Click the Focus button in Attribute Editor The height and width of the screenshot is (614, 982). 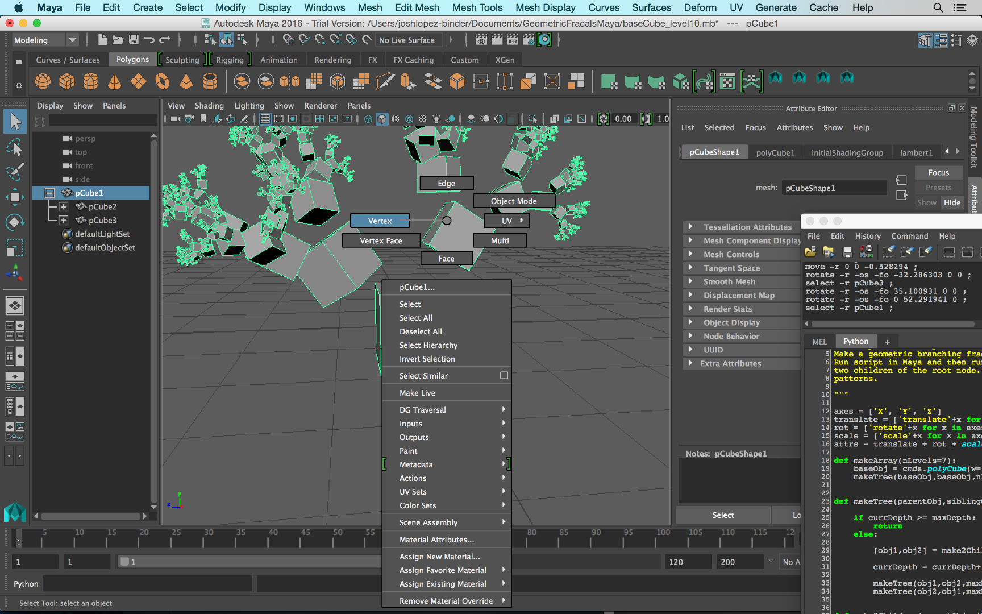938,172
